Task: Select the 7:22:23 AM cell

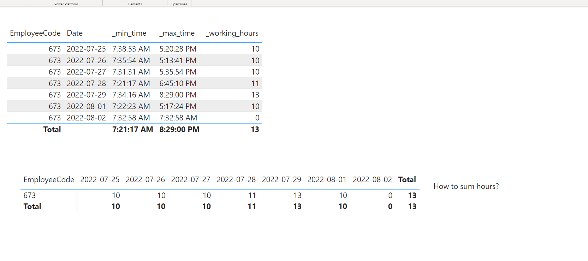Action: tap(131, 106)
